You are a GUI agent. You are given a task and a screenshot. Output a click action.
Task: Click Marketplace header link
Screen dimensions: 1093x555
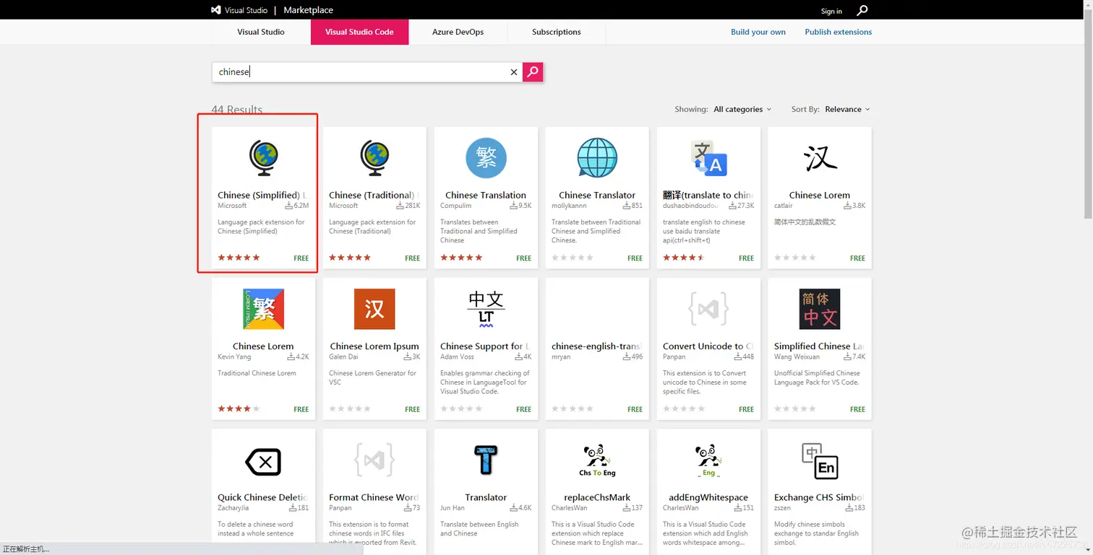coord(308,10)
